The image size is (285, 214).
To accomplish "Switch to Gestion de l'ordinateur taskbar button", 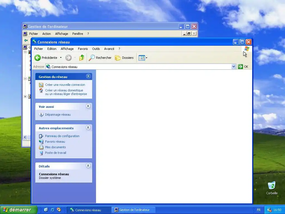I will coord(133,210).
